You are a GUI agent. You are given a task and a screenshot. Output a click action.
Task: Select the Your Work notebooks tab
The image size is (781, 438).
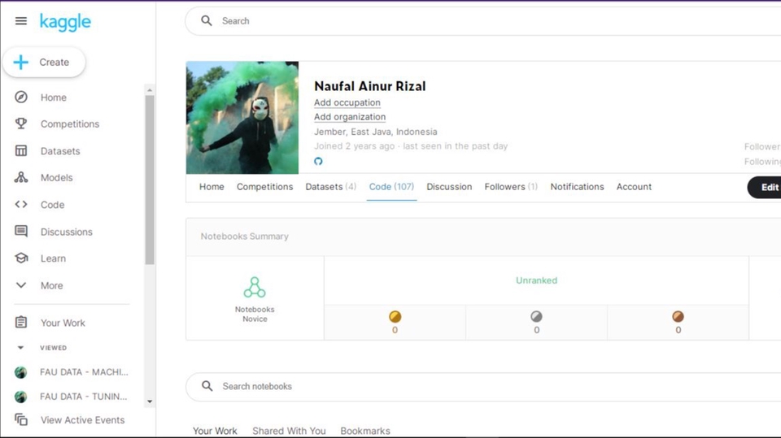coord(215,431)
